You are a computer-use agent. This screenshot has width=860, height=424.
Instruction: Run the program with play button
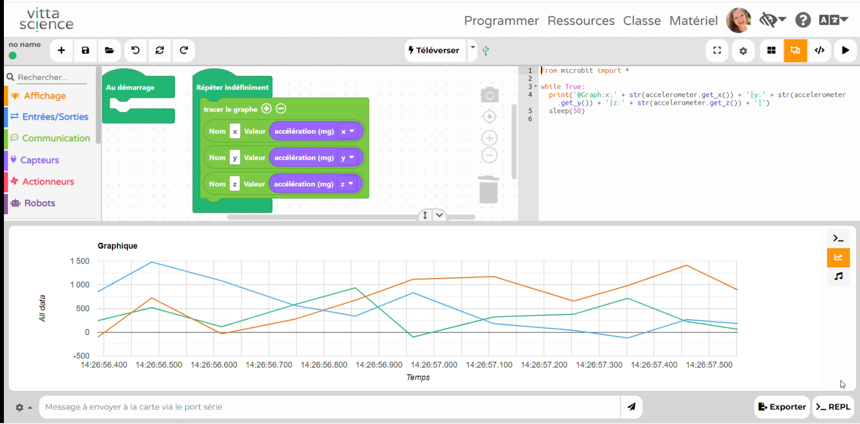[845, 50]
